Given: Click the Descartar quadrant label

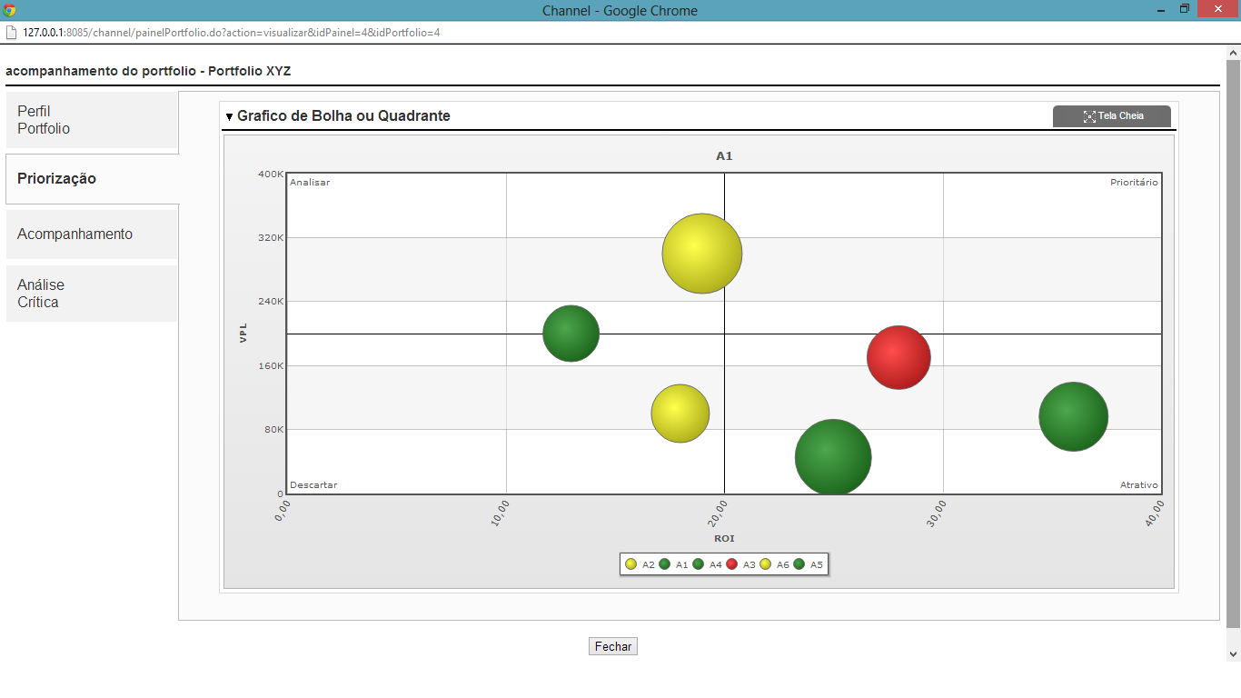Looking at the screenshot, I should (x=313, y=485).
